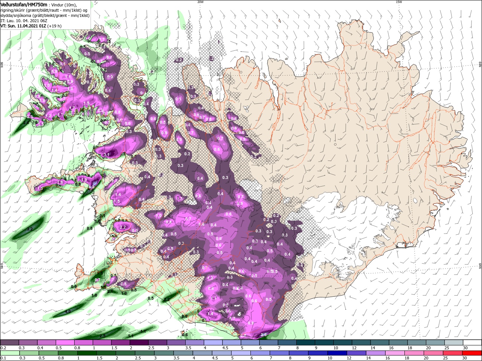This screenshot has width=482, height=361.
Task: Pick the deep blue 10 mm rain swatch
Action: 337,353
